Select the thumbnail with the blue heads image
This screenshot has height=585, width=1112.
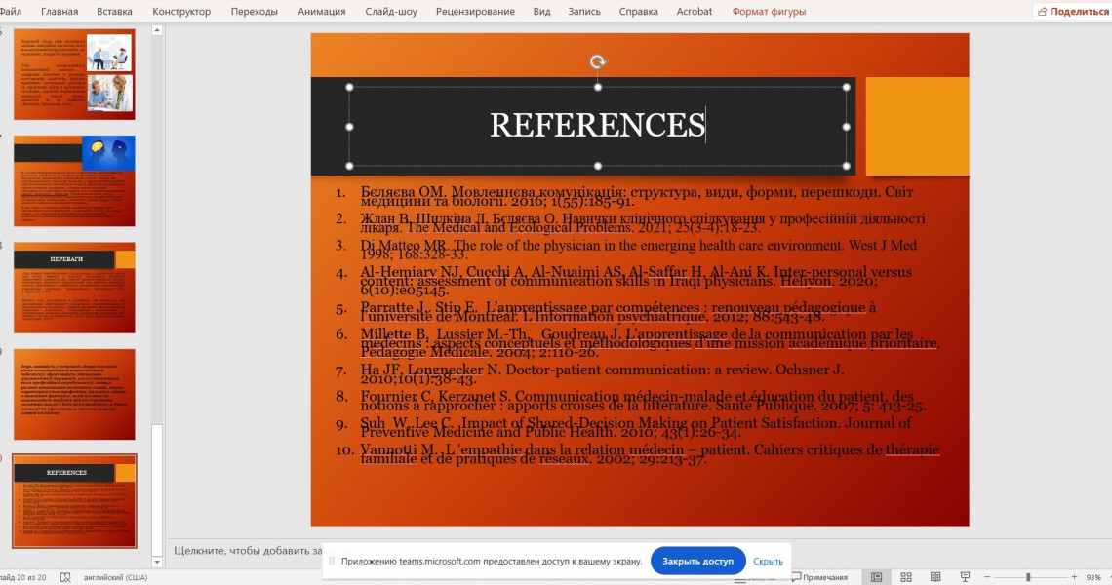(74, 180)
